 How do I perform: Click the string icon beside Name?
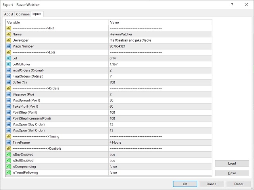(8, 34)
